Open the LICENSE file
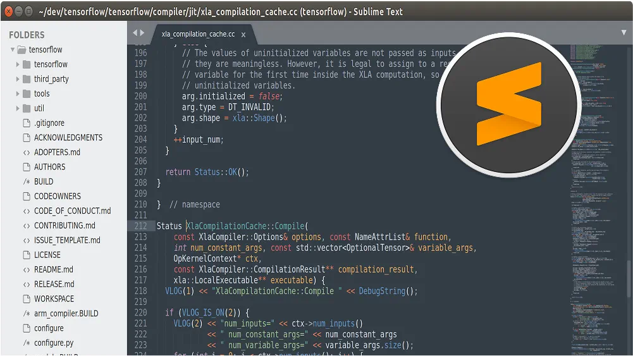 coord(47,255)
